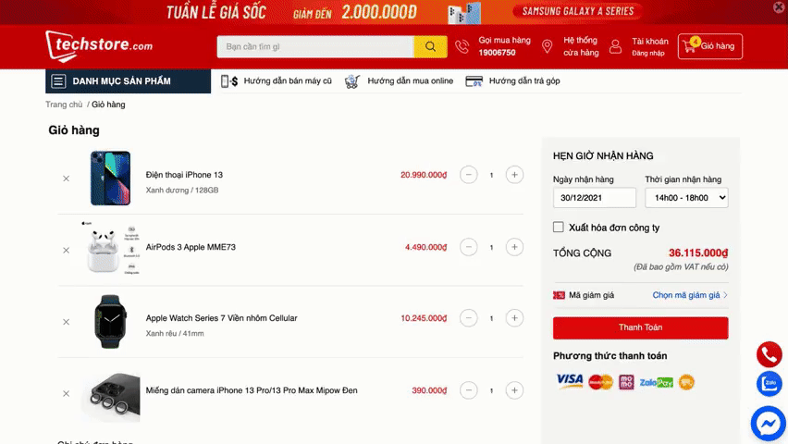The width and height of the screenshot is (788, 444).
Task: Open AirPods 3 product thumbnail
Action: point(111,248)
